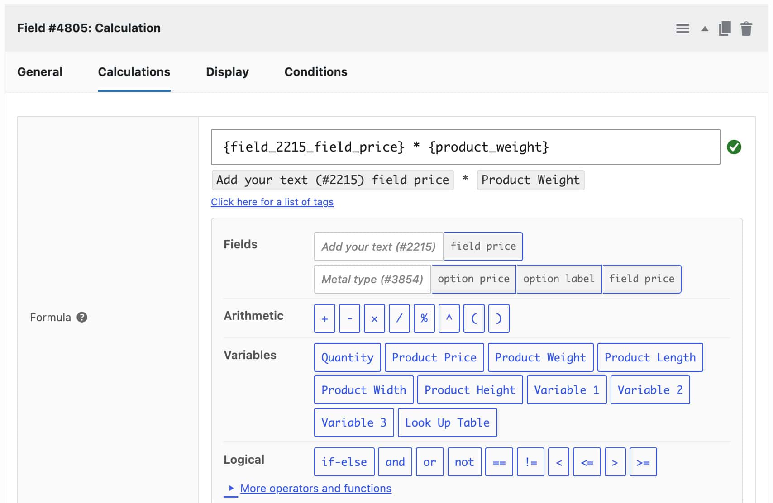Collapse the field using the up arrow
The width and height of the screenshot is (773, 503).
(x=705, y=28)
